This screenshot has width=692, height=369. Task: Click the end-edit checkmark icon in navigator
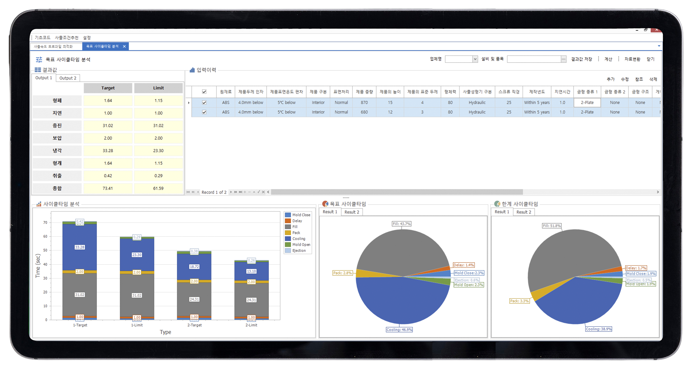point(259,192)
